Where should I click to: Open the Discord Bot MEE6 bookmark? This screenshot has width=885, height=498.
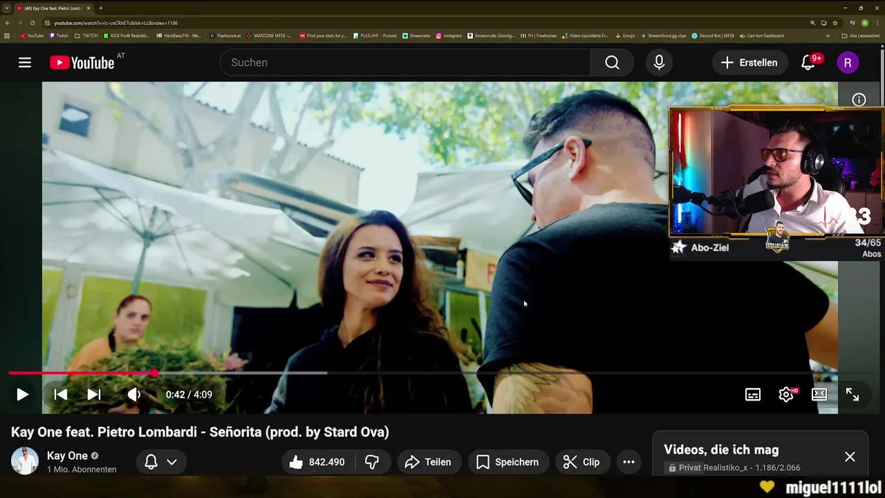coord(713,36)
